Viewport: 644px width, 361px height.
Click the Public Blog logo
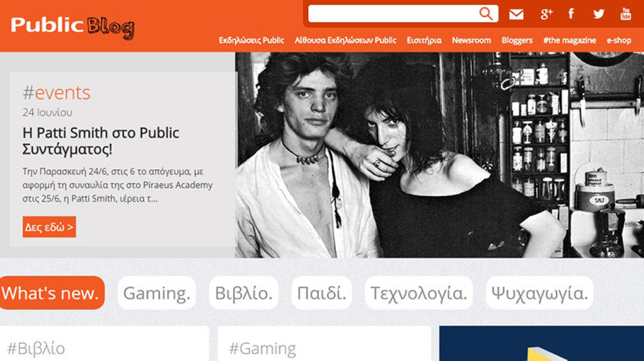click(72, 26)
